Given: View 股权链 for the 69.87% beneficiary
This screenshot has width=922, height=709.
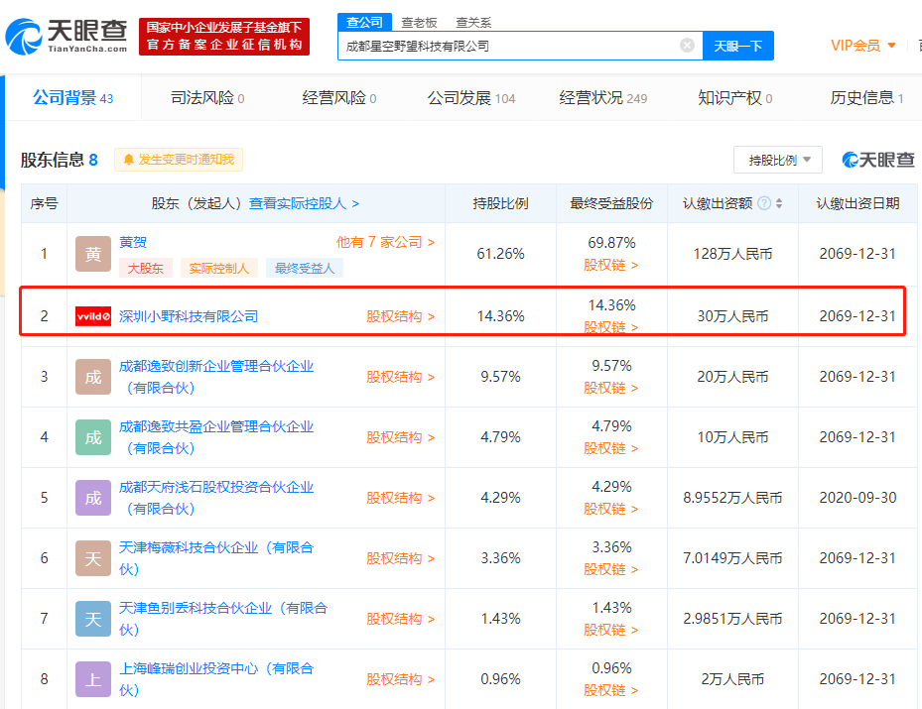Looking at the screenshot, I should tap(610, 265).
